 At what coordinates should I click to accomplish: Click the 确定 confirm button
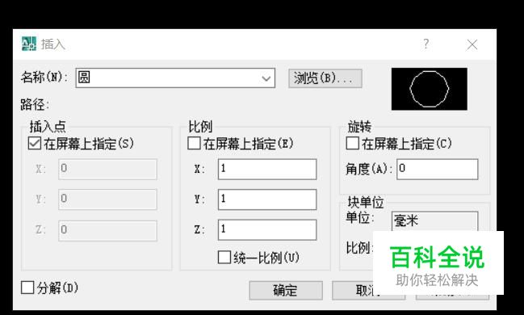[286, 290]
